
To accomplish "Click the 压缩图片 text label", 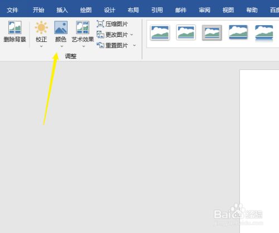I will (117, 24).
